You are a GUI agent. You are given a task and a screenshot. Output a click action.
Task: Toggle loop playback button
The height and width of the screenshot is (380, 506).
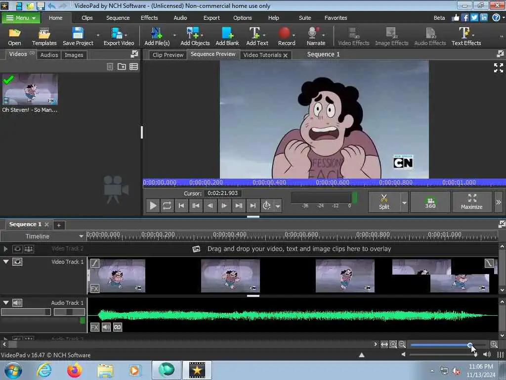tap(167, 205)
